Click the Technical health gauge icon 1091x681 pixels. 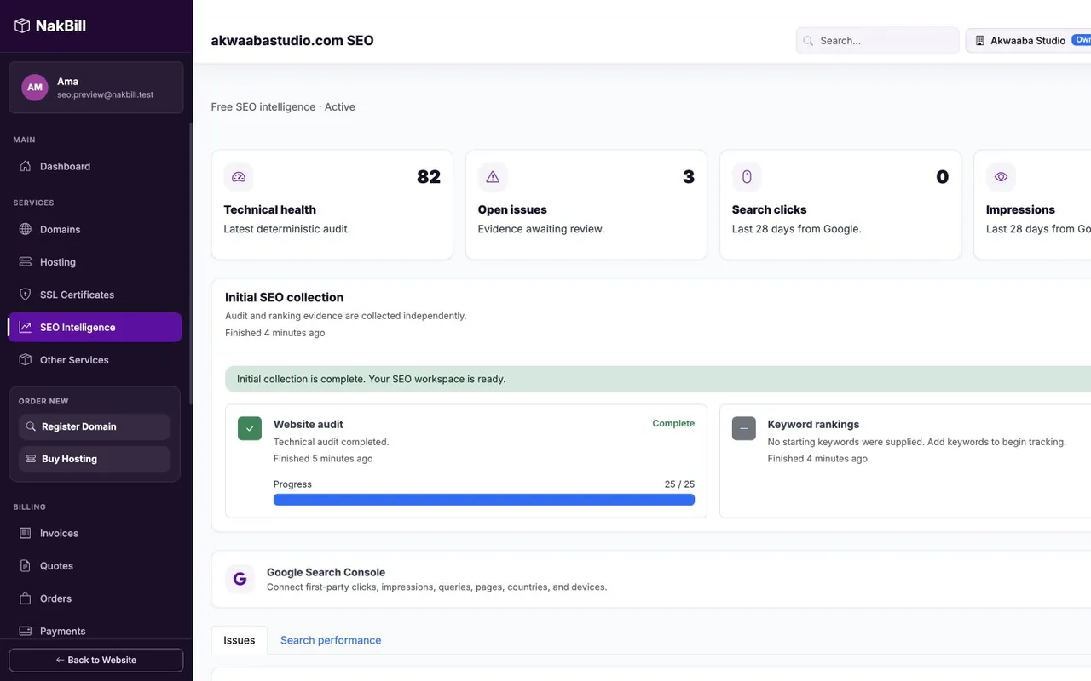coord(239,177)
